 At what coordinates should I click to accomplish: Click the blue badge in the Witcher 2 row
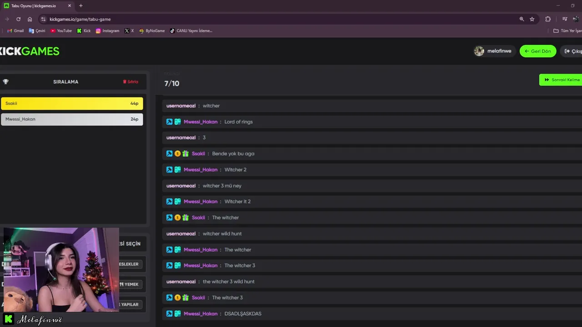[x=169, y=169]
